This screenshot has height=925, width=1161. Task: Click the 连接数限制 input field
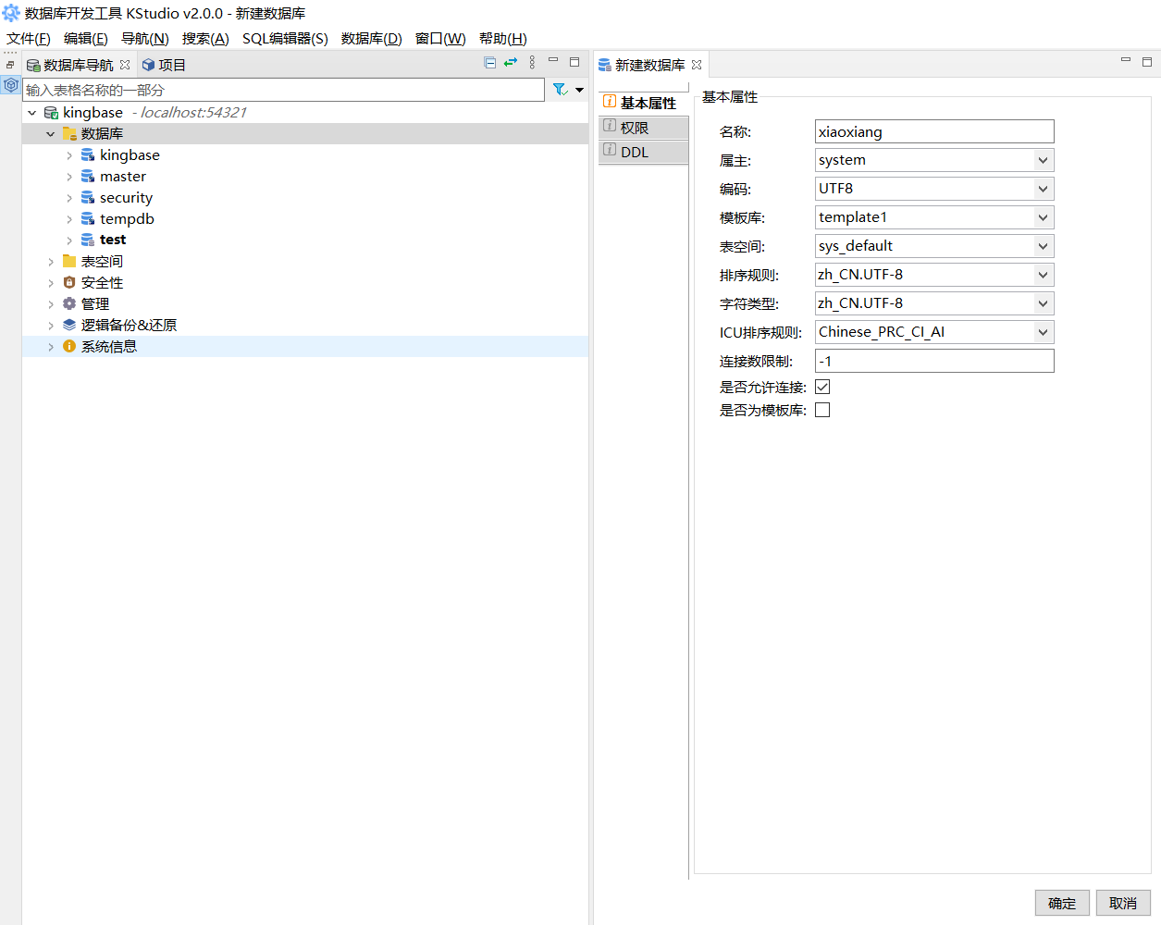[x=934, y=361]
